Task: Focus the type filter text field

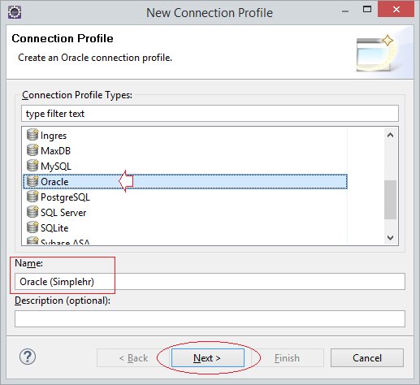Action: [x=210, y=114]
